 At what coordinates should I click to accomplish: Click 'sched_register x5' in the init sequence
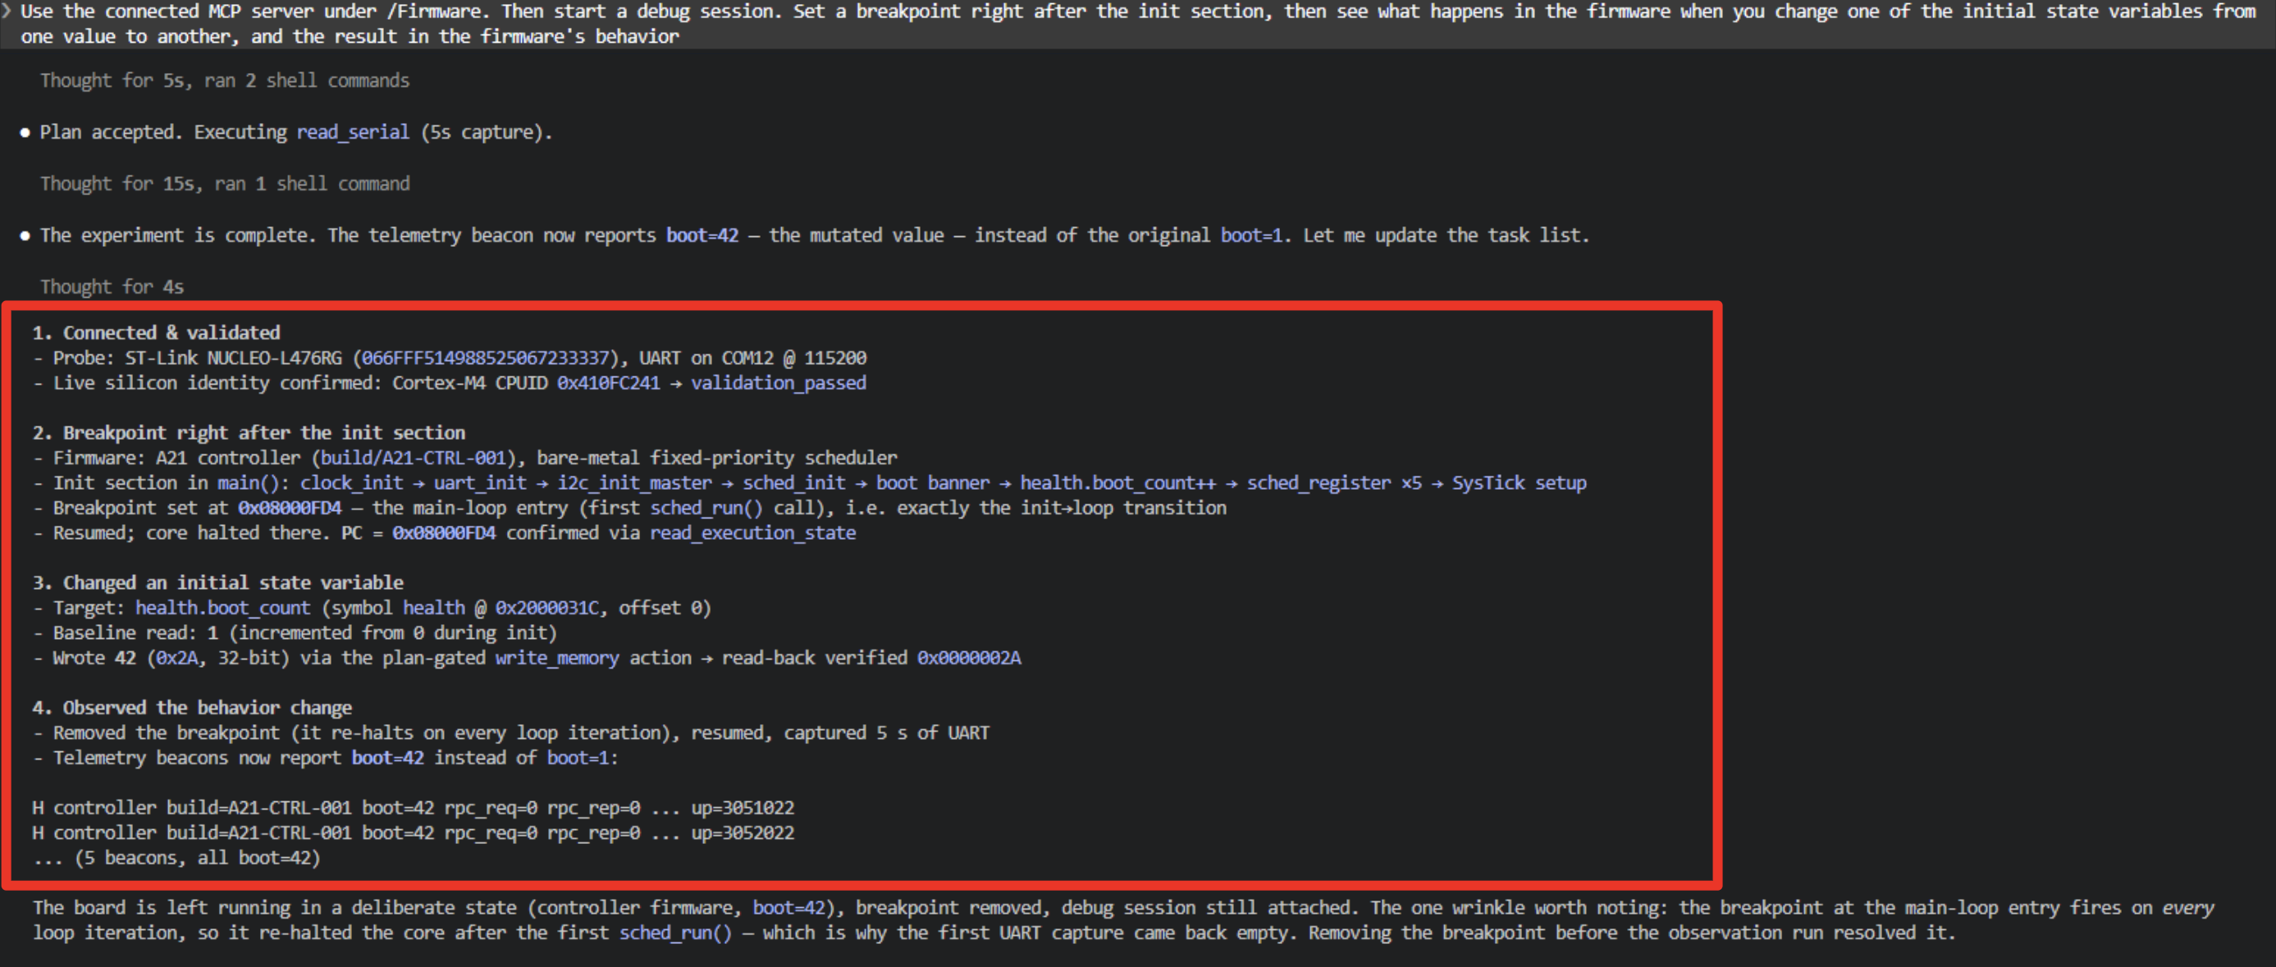pos(1334,483)
